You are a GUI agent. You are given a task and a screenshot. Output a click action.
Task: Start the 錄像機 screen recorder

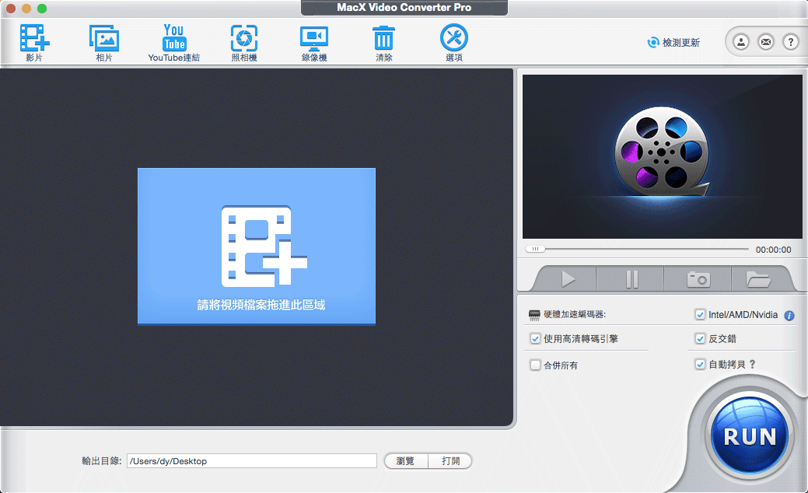pyautogui.click(x=314, y=43)
